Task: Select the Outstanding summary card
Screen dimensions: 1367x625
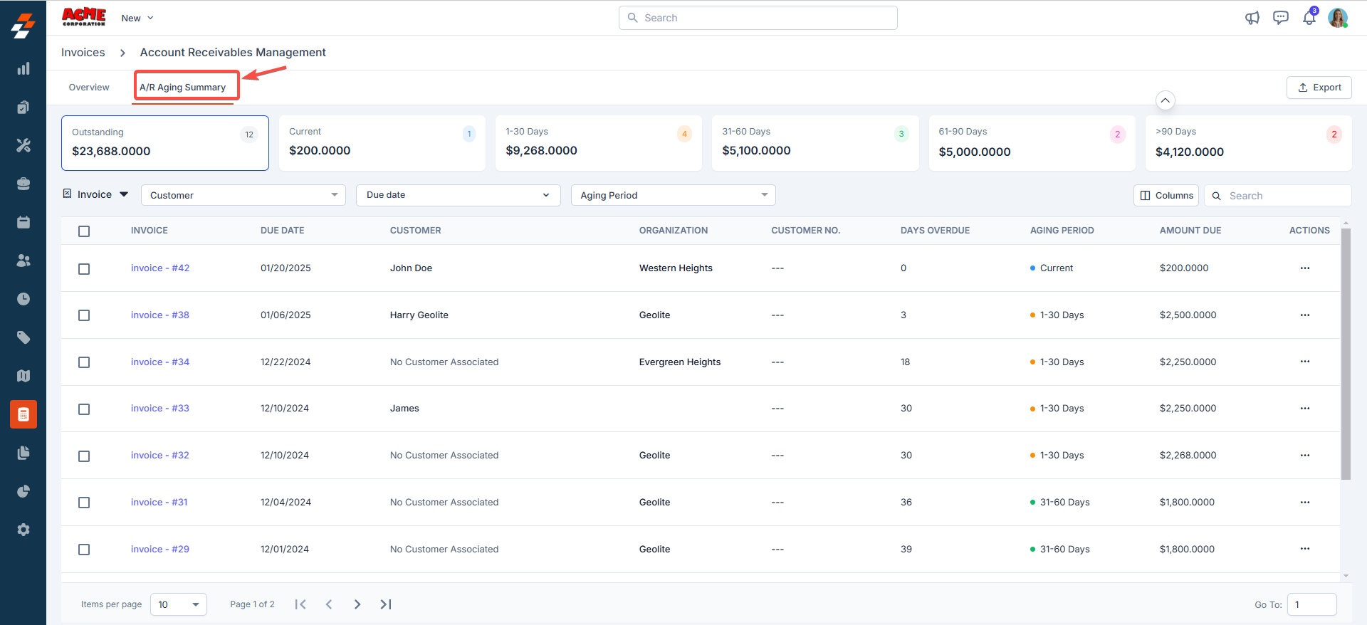Action: [x=165, y=143]
